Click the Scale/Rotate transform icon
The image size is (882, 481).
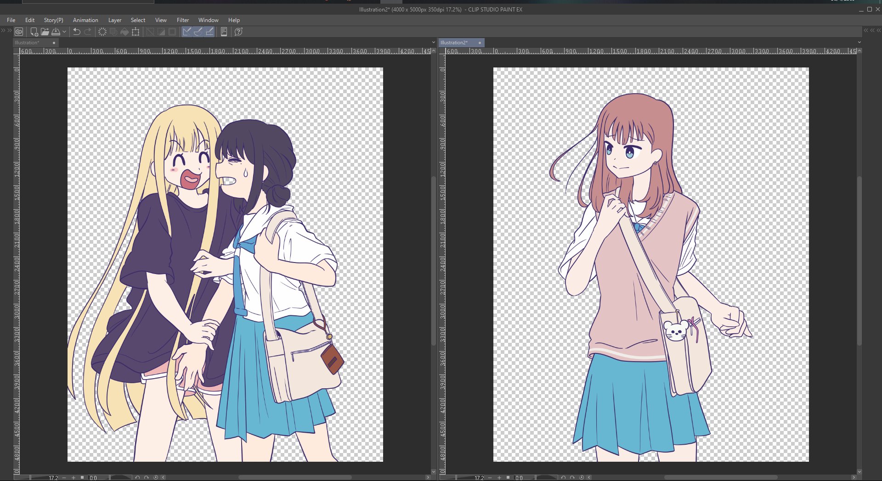tap(136, 32)
